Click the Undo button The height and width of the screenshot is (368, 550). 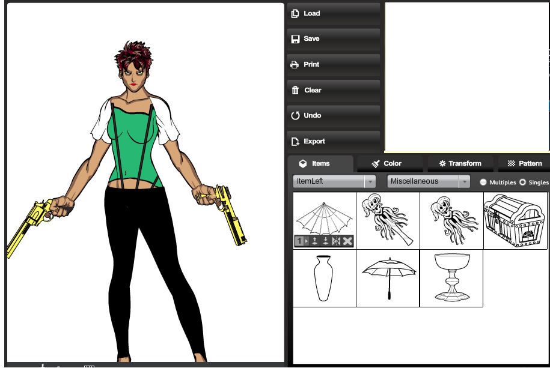[x=334, y=115]
